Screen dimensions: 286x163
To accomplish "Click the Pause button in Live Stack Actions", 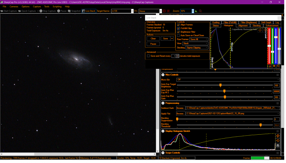I will click(x=153, y=44).
